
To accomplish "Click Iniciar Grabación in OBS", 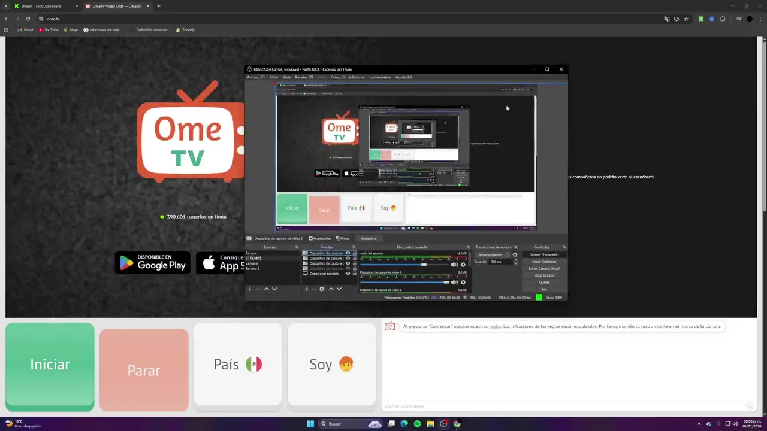I will click(544, 262).
